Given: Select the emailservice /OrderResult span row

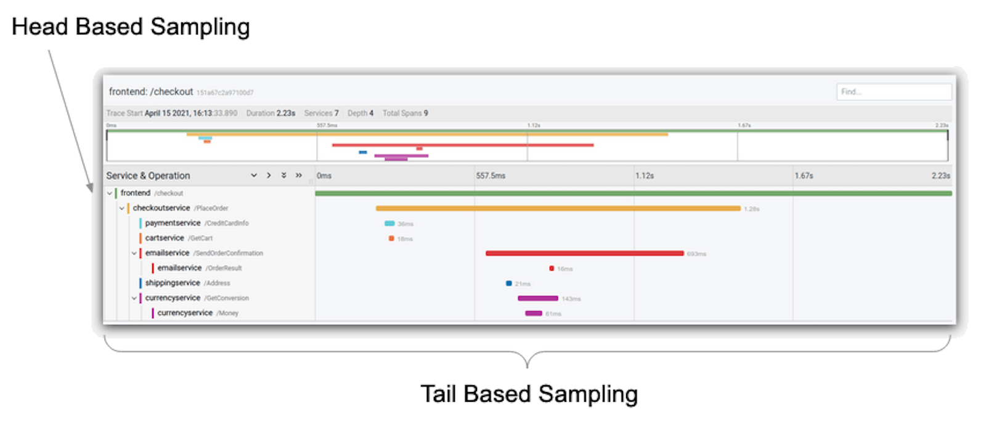Looking at the screenshot, I should [x=529, y=268].
